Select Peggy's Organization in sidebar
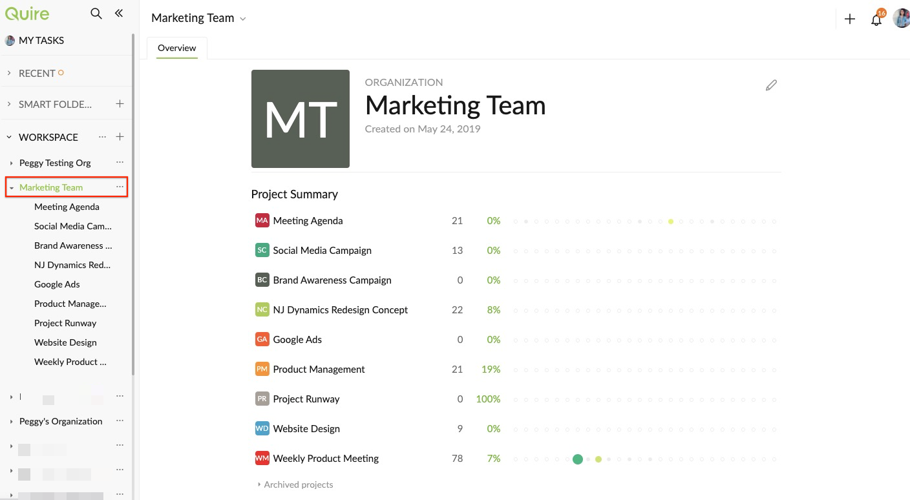The image size is (910, 500). coord(61,421)
